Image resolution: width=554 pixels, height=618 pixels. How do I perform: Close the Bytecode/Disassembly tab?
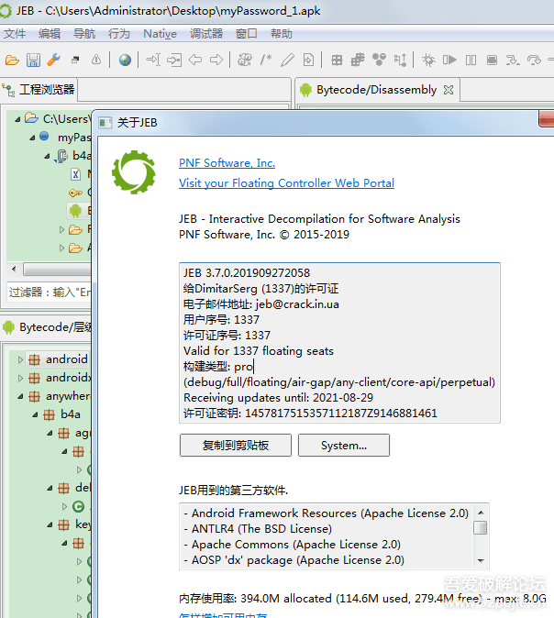tap(449, 90)
